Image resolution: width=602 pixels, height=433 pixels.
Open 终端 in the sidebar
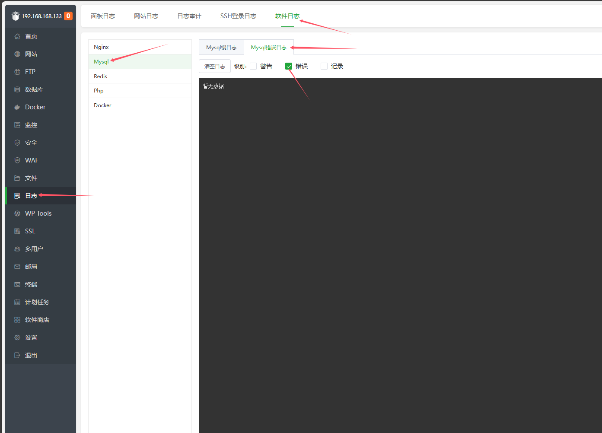[x=41, y=284]
